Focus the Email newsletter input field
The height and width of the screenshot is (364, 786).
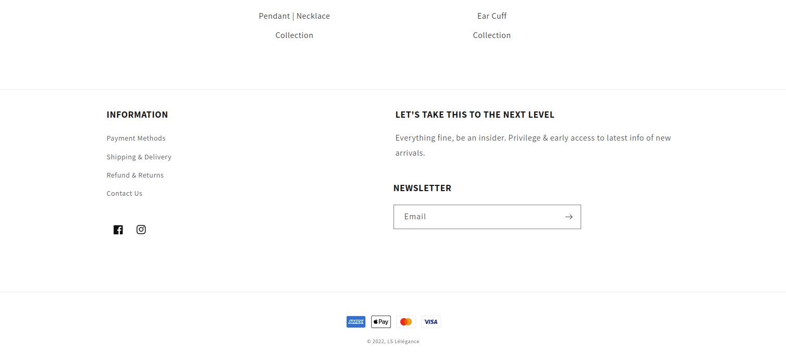pos(477,217)
